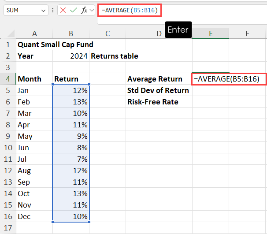Select column E header
This screenshot has height=234, width=267.
211,33
